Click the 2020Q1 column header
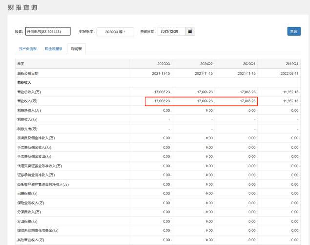Viewport: 310px width, 245px height. pyautogui.click(x=249, y=64)
